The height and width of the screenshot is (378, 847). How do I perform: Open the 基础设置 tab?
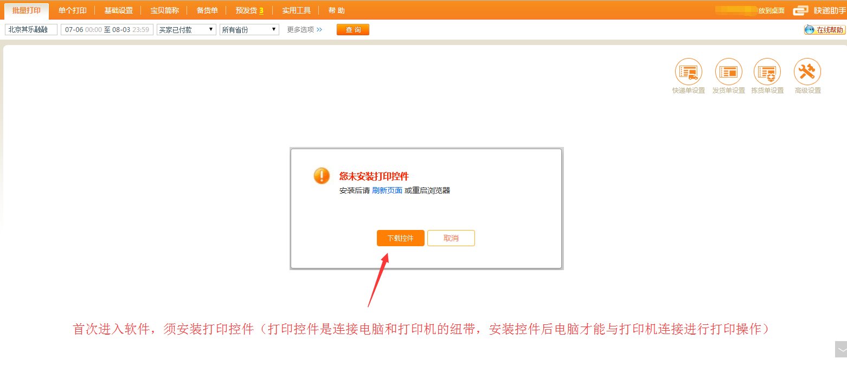click(x=118, y=10)
